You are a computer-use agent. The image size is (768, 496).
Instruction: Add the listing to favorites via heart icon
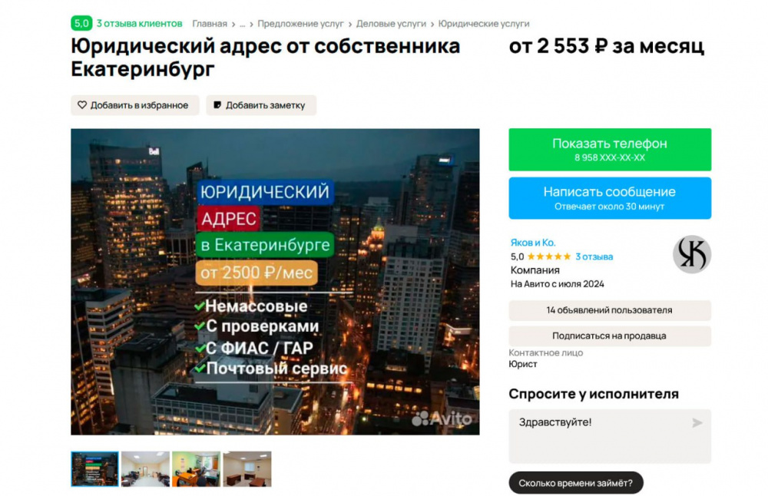point(81,104)
